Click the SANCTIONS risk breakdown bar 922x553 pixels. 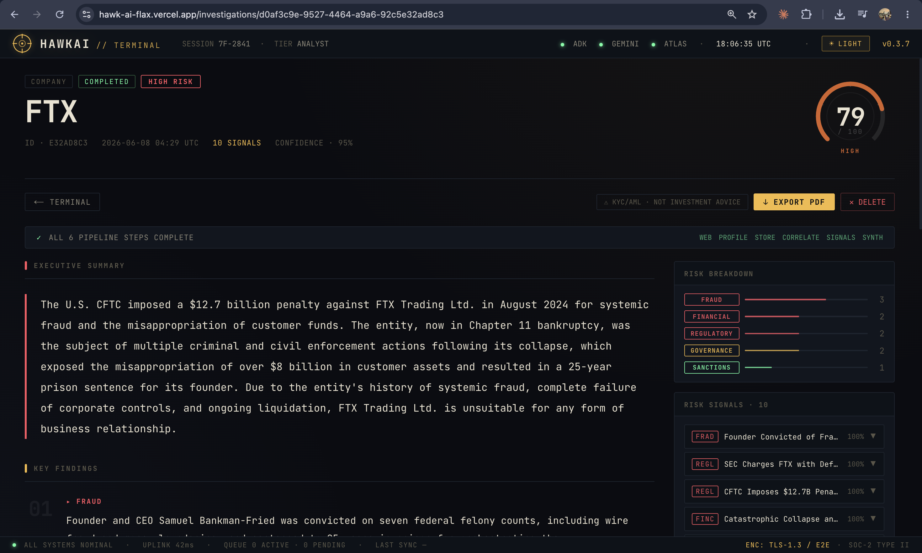806,367
